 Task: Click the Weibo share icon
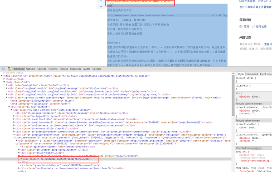(241, 26)
